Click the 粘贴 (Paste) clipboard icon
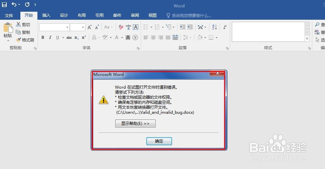 8,28
